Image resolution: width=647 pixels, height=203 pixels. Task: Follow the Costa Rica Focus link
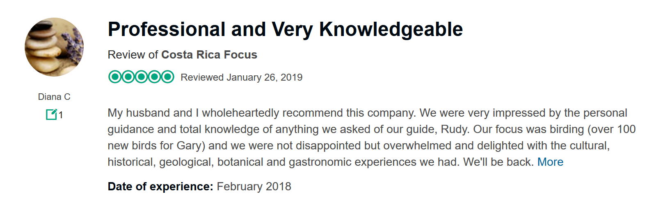pyautogui.click(x=209, y=55)
